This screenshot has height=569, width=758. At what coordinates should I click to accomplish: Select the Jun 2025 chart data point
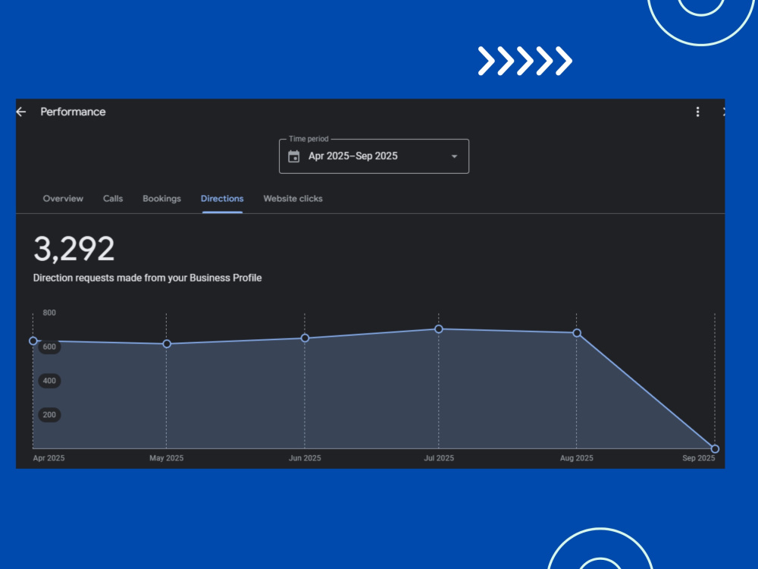click(305, 338)
